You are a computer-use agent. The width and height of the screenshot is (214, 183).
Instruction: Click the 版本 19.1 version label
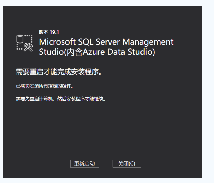pyautogui.click(x=49, y=32)
